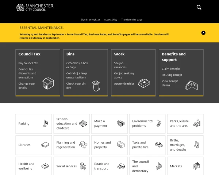Click the wheelie bin icon
Image resolution: width=219 pixels, height=175 pixels.
pyautogui.click(x=96, y=86)
